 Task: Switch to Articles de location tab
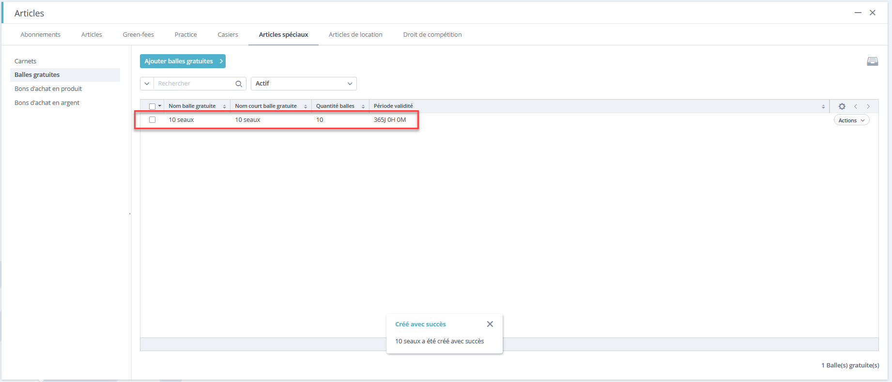[x=355, y=35]
